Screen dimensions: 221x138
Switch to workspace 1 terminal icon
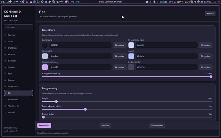click(x=3, y=2)
